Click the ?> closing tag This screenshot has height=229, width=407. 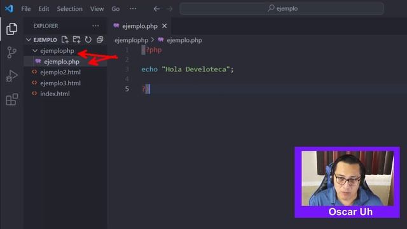pyautogui.click(x=146, y=89)
